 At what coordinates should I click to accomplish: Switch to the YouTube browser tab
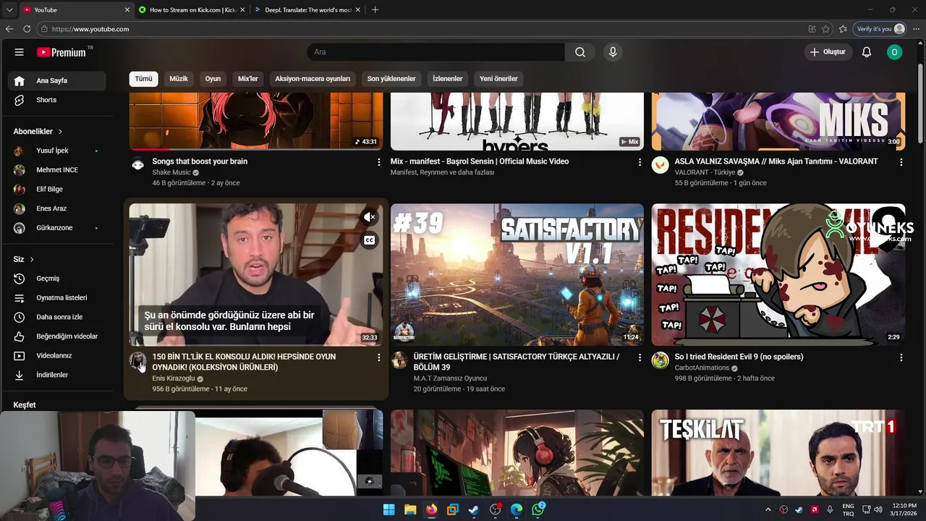[76, 9]
